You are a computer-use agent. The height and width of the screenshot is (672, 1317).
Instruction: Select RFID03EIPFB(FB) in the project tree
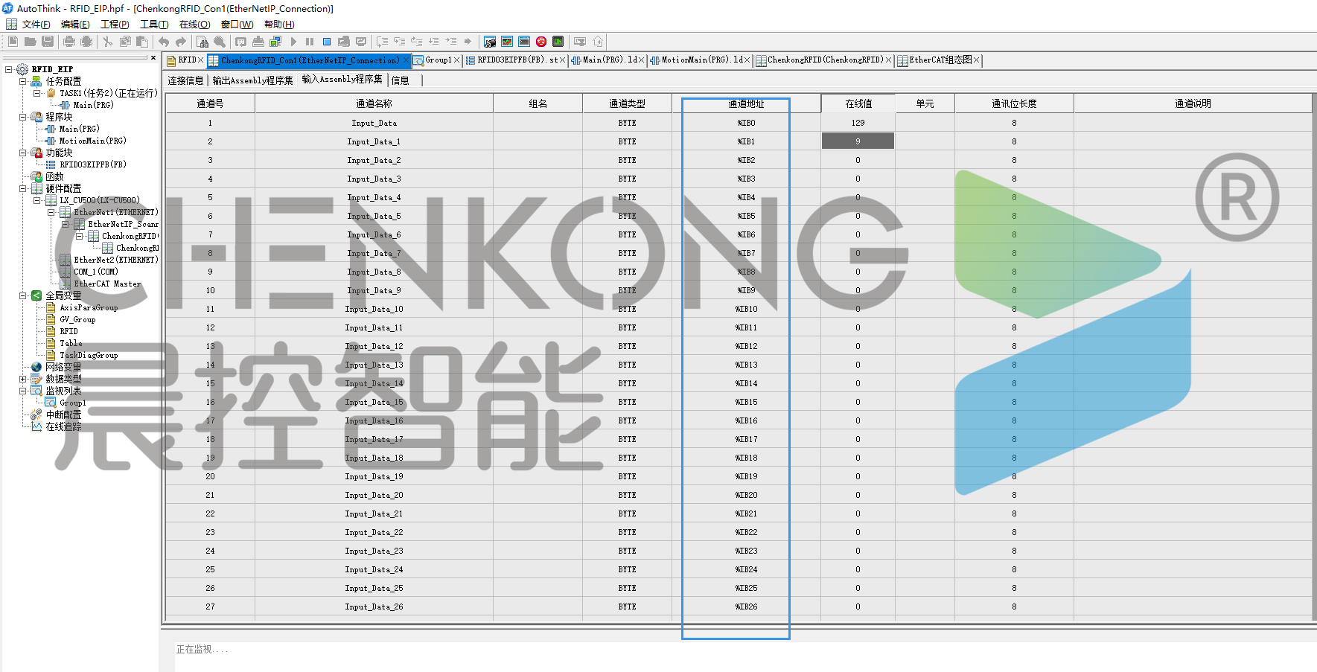point(93,164)
